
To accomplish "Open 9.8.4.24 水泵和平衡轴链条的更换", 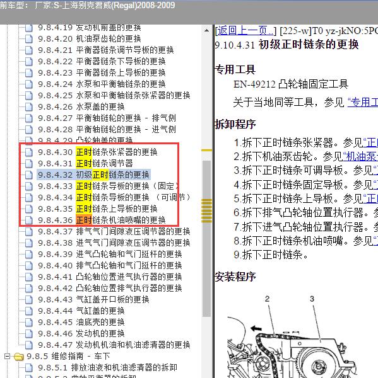I will (x=102, y=84).
